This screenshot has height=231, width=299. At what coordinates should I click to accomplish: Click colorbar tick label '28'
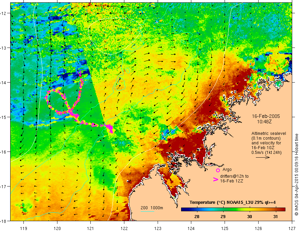197,216
